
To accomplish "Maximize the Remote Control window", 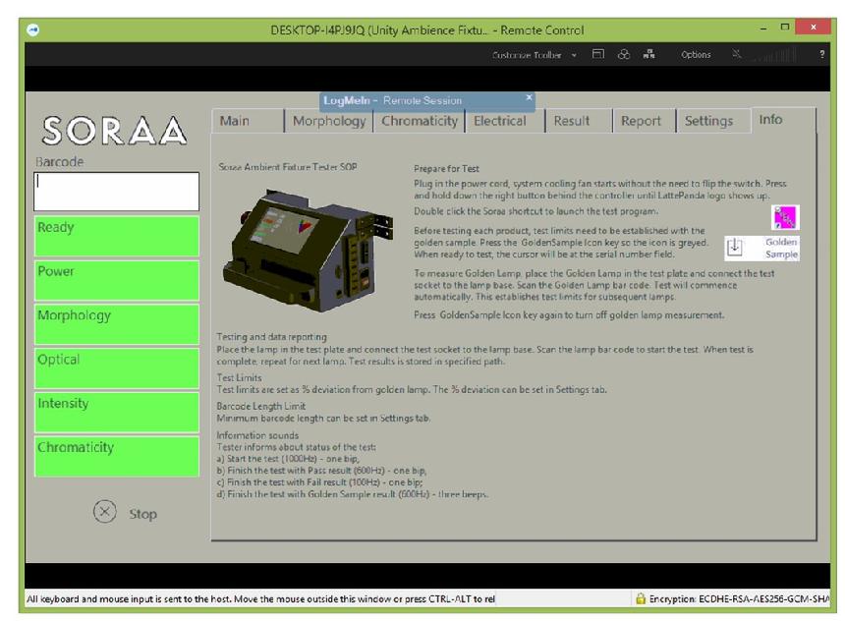I will pyautogui.click(x=785, y=27).
